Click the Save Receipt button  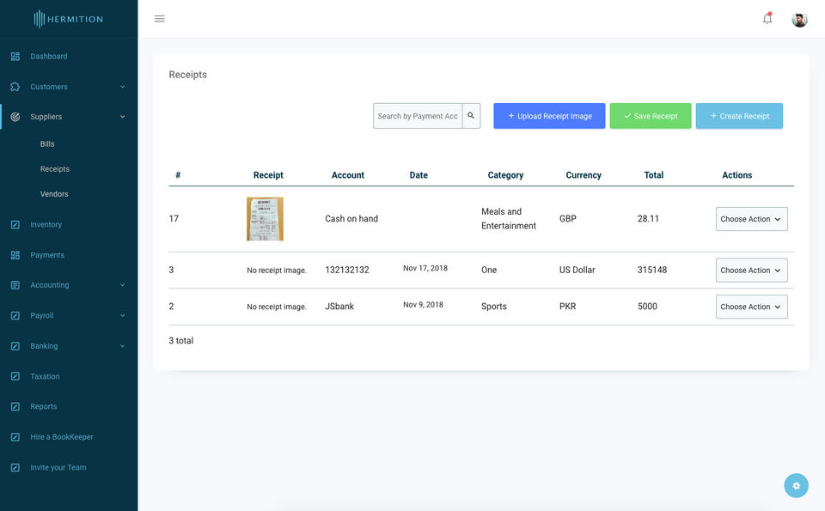click(x=651, y=116)
